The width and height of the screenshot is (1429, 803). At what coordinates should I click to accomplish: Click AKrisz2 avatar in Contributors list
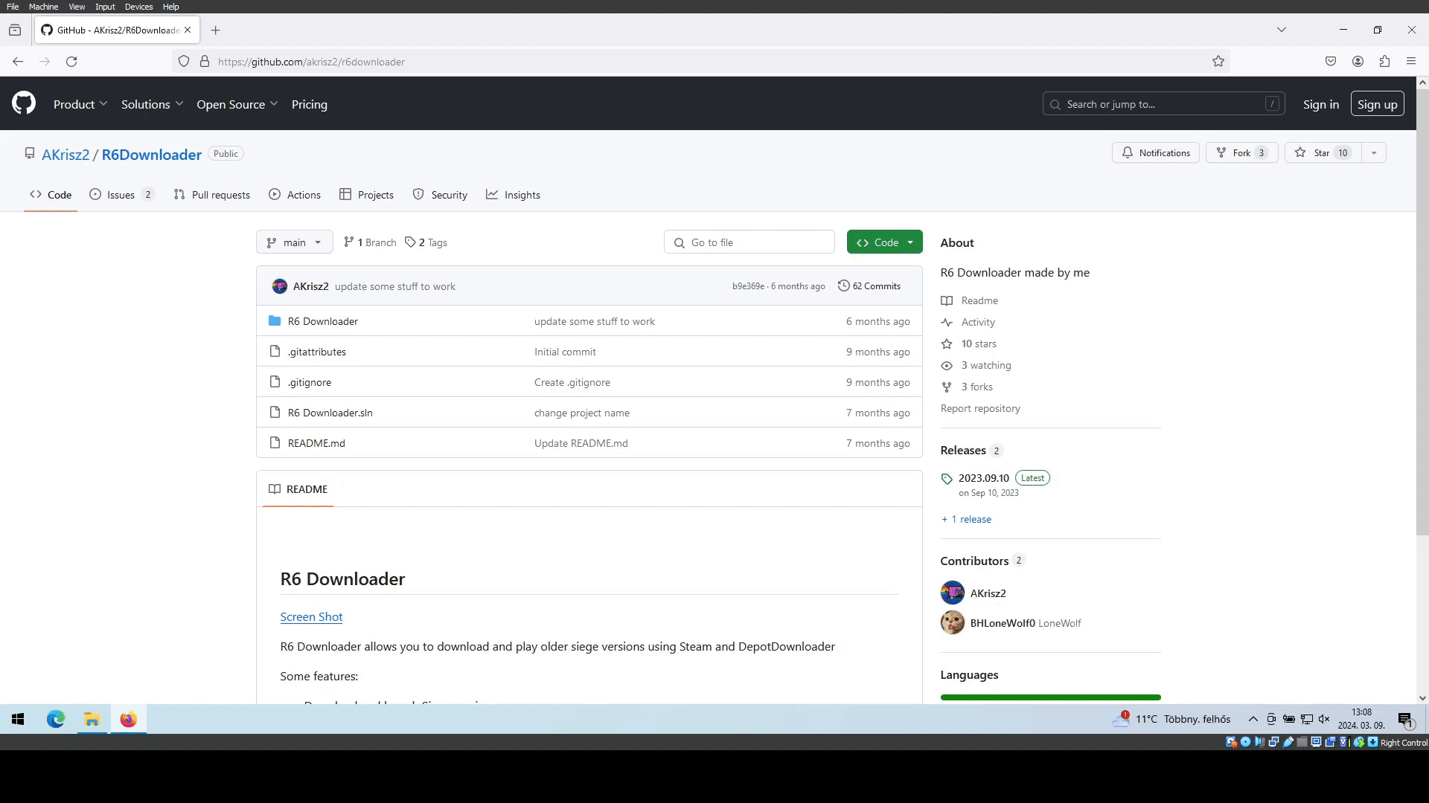pyautogui.click(x=953, y=593)
